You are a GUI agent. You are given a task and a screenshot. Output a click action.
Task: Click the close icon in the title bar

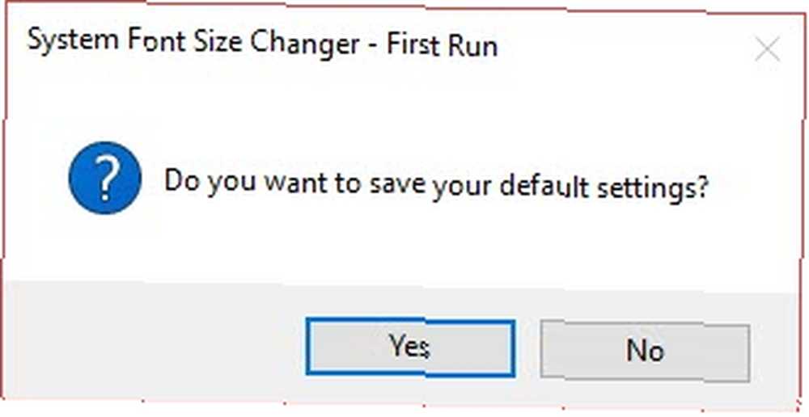click(767, 51)
